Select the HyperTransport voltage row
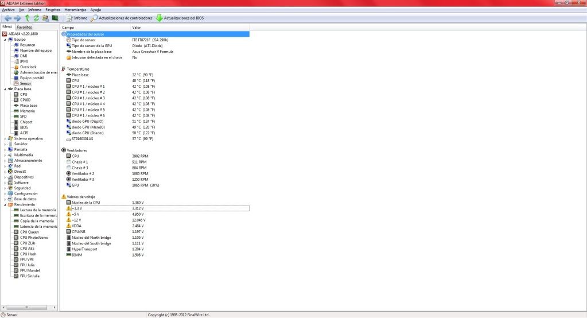 [156, 249]
